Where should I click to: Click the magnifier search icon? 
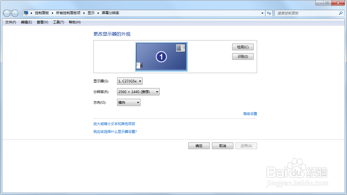[341, 13]
